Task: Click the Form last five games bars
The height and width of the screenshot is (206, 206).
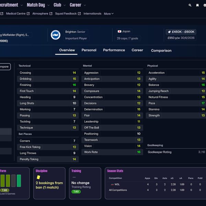Action: (x=11, y=181)
